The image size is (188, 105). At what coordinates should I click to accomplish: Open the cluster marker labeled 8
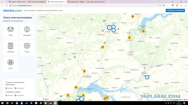point(113,27)
